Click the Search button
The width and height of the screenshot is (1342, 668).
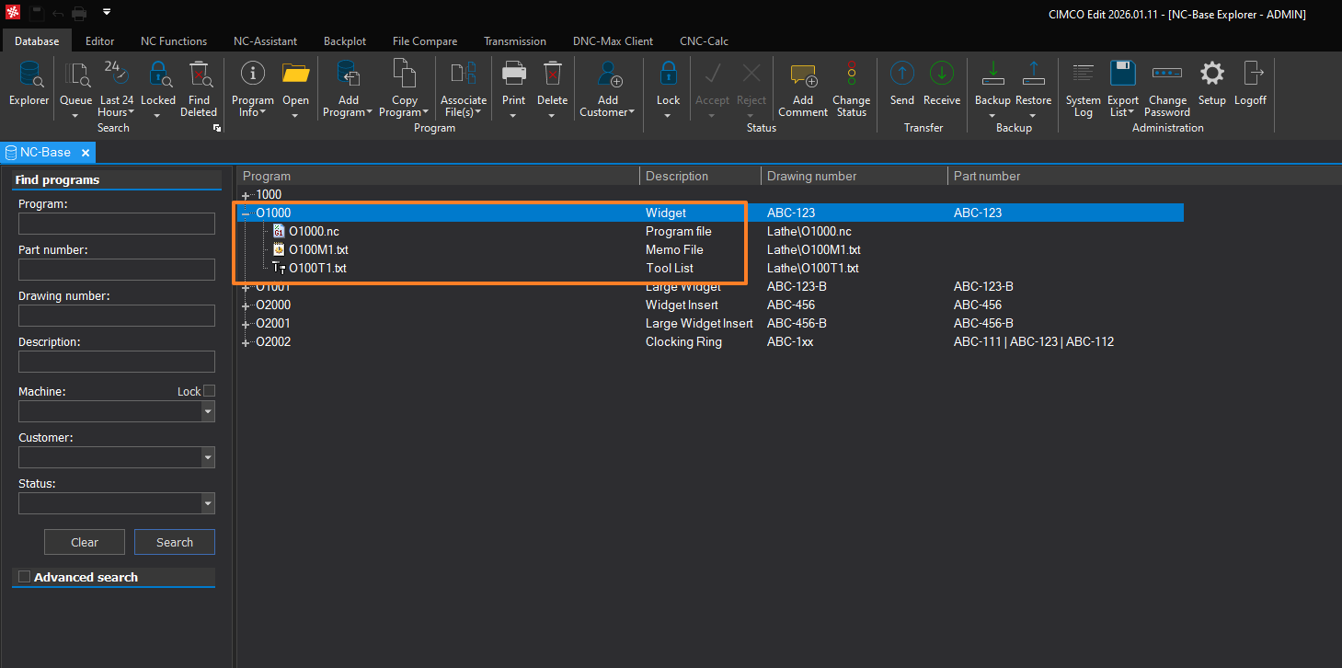175,542
